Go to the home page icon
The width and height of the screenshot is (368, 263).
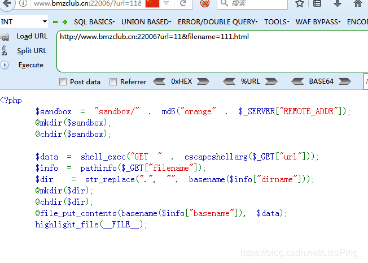pos(358,3)
